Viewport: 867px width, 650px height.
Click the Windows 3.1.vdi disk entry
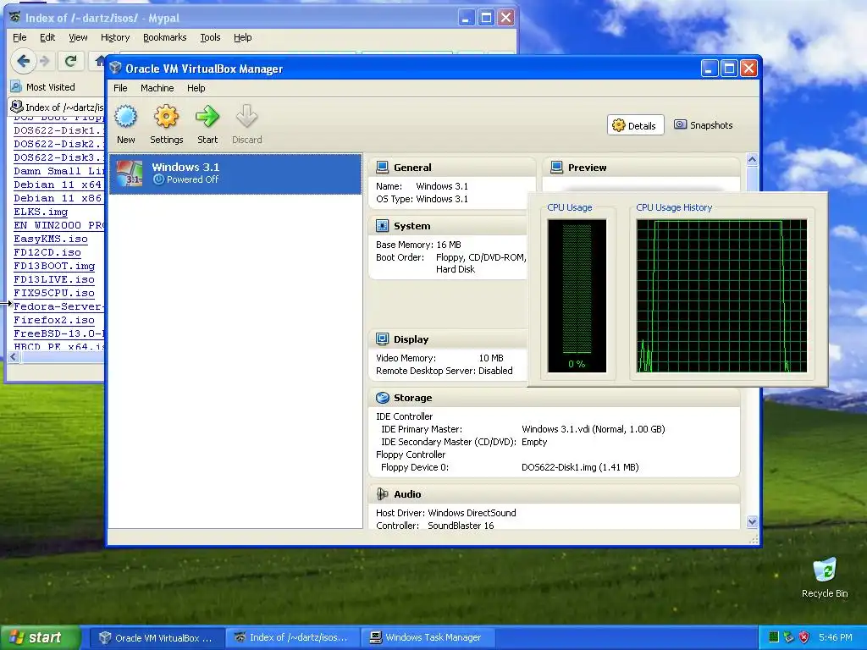[594, 429]
